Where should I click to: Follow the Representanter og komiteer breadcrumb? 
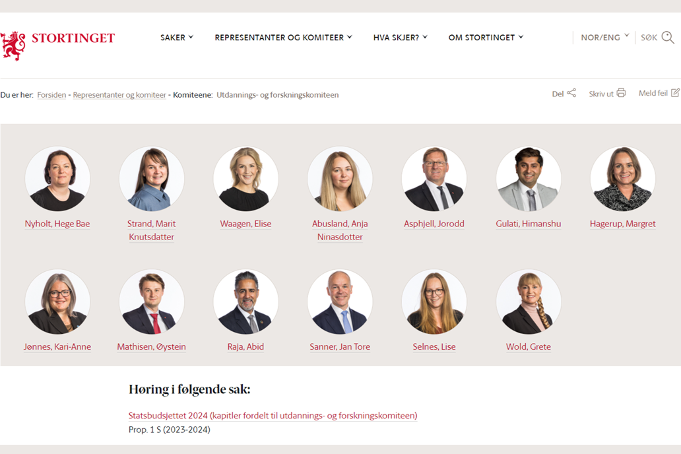point(119,95)
